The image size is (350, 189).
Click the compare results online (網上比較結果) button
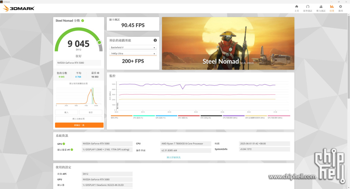tap(79, 119)
